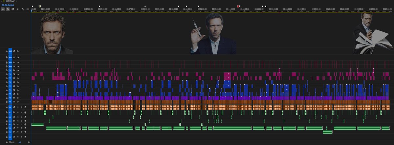Click the padlock on track A4
Image resolution: width=394 pixels, height=145 pixels.
(7, 121)
